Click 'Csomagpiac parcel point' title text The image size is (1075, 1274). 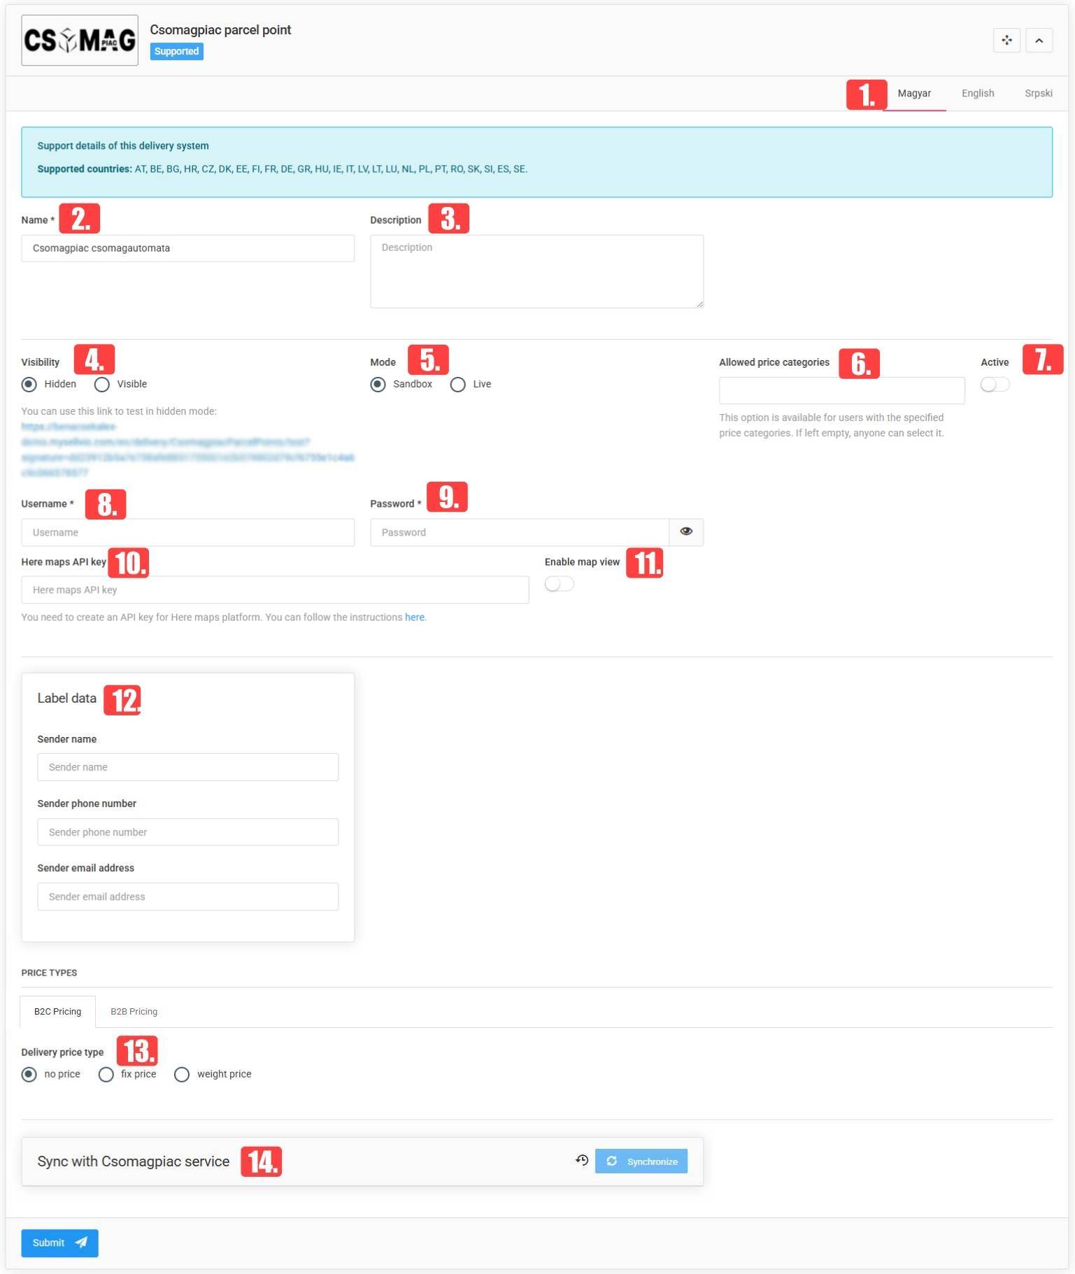220,29
